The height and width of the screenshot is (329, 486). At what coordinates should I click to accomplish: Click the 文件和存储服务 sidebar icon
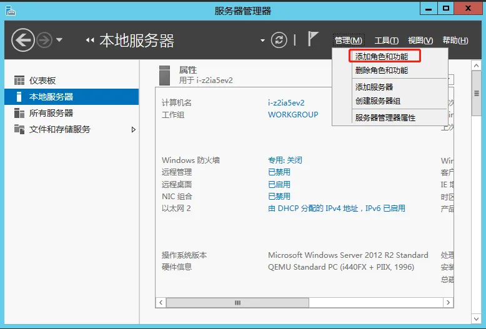pyautogui.click(x=19, y=129)
